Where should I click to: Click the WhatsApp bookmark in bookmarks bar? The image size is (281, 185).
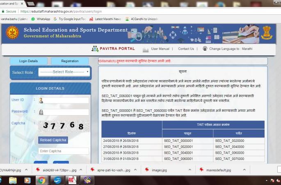point(41,19)
